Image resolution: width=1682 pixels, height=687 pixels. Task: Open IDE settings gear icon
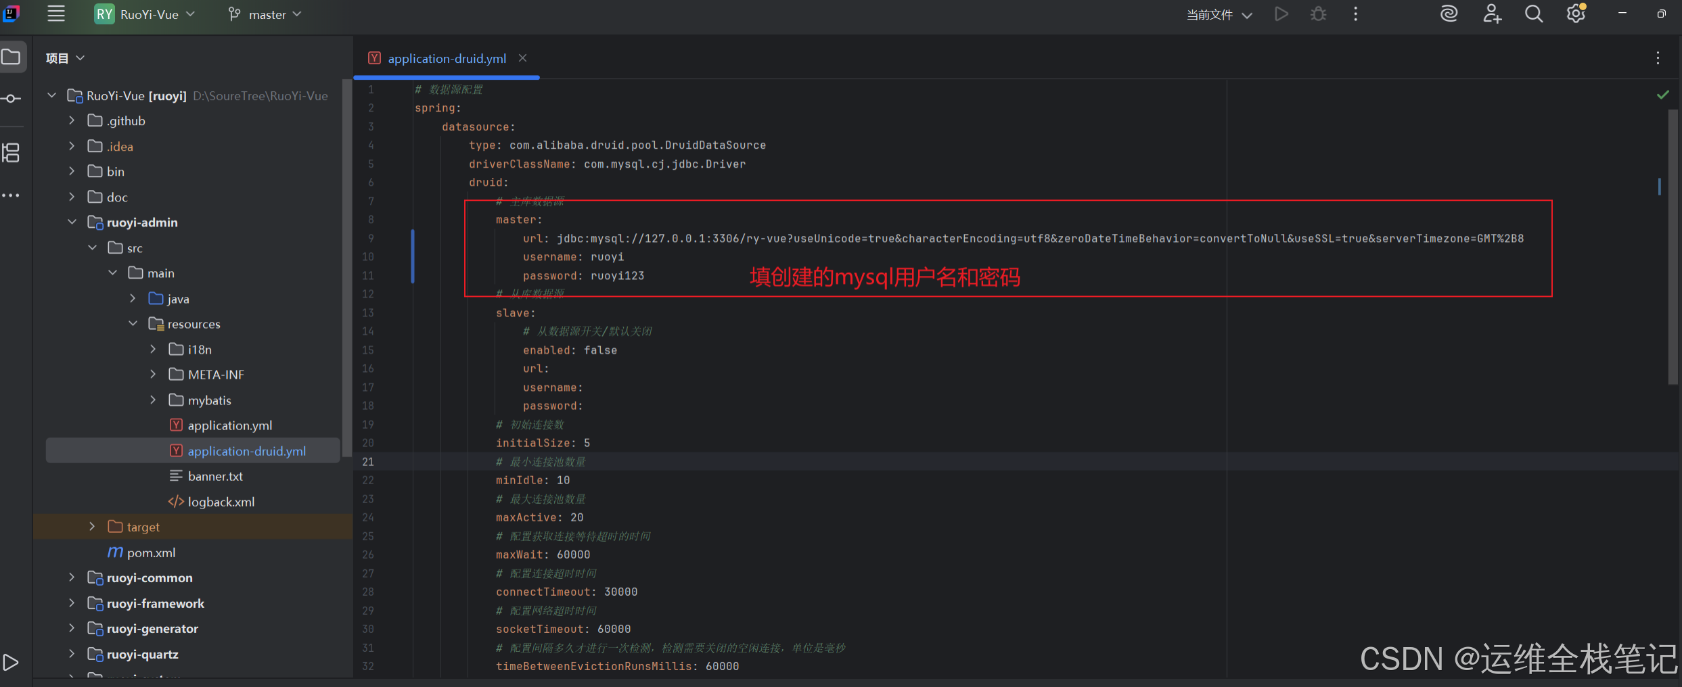(1576, 14)
